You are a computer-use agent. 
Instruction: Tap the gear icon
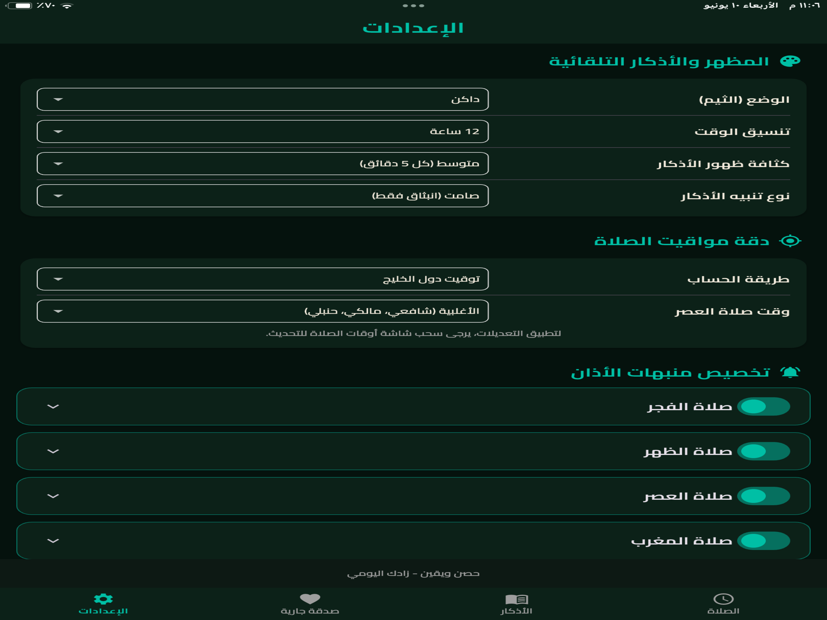pyautogui.click(x=103, y=599)
